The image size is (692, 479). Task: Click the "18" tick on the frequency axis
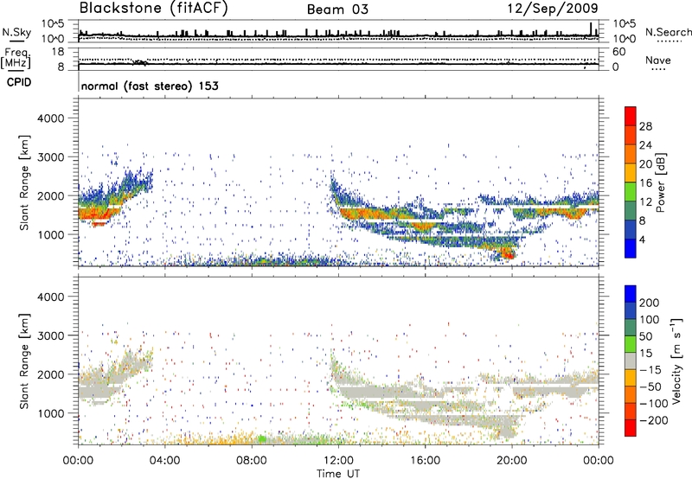point(57,52)
